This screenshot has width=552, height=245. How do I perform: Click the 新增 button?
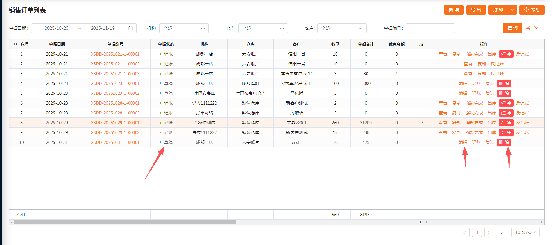point(454,10)
